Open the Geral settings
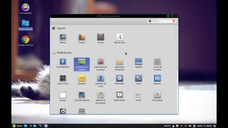 tap(139, 80)
